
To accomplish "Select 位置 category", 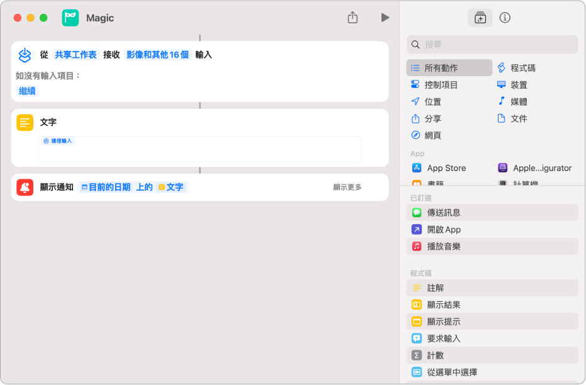I will [x=426, y=101].
